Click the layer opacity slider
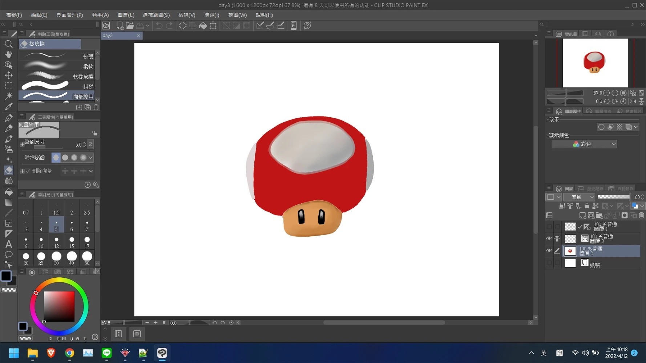Viewport: 646px width, 363px height. pyautogui.click(x=614, y=197)
